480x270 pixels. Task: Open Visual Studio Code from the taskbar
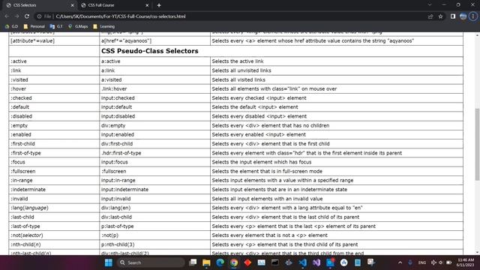point(303,262)
